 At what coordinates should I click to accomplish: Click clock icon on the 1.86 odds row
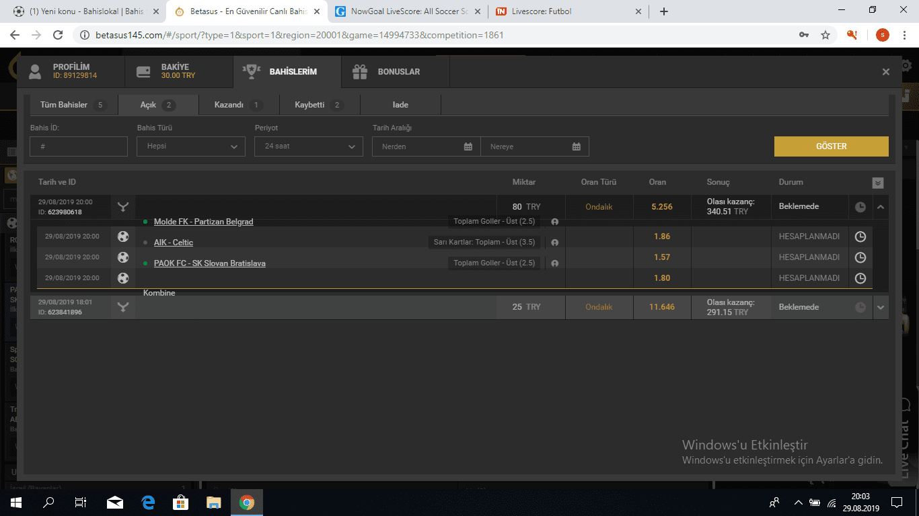[860, 236]
